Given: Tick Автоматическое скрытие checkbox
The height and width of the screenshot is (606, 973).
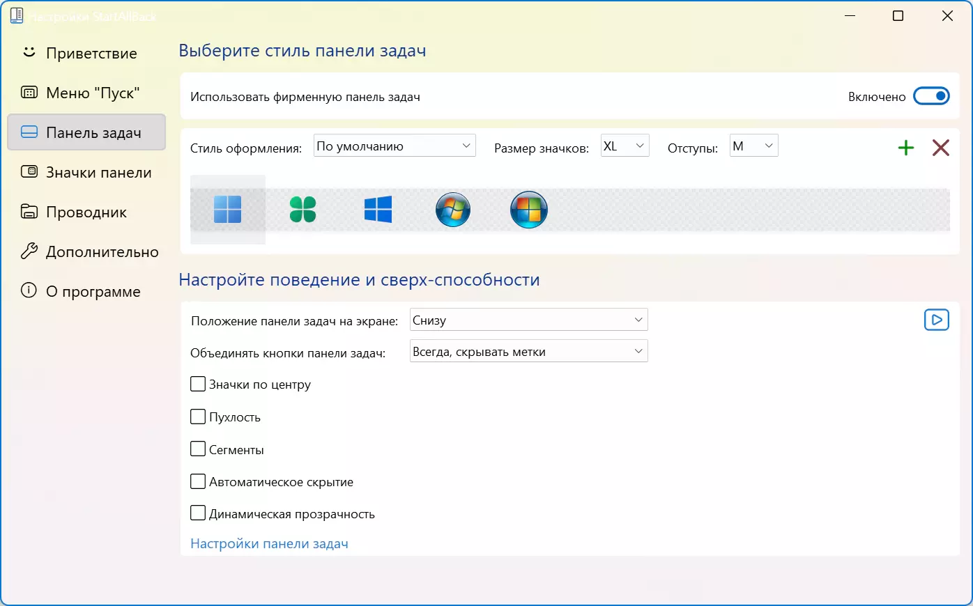Looking at the screenshot, I should pos(198,481).
